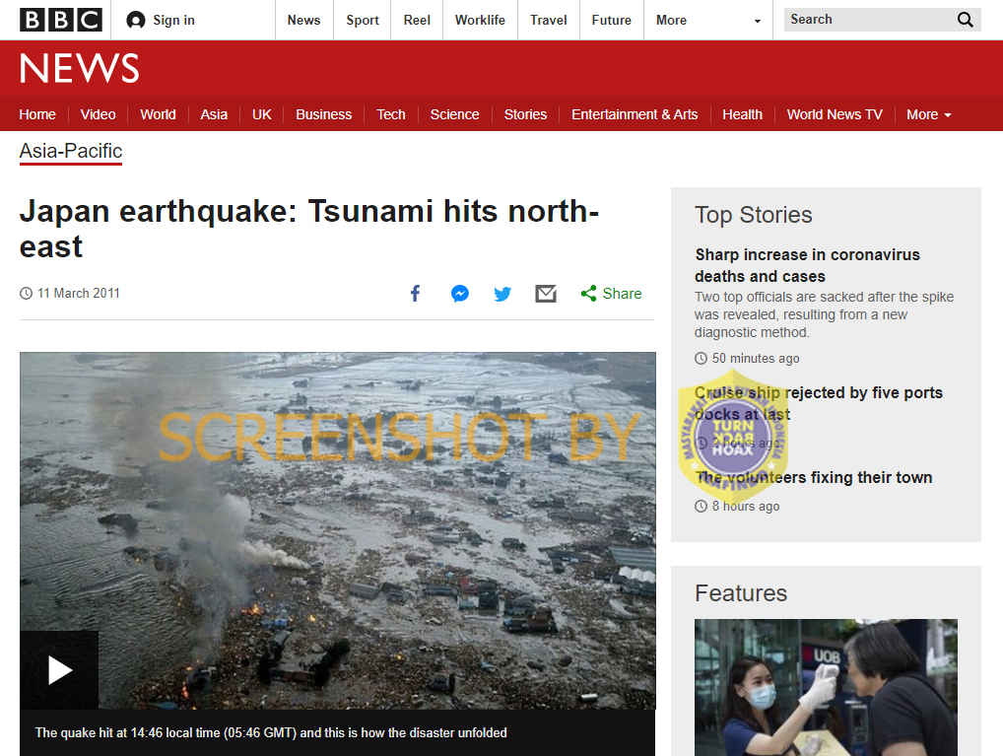Expand the top More dropdown arrow

(758, 21)
